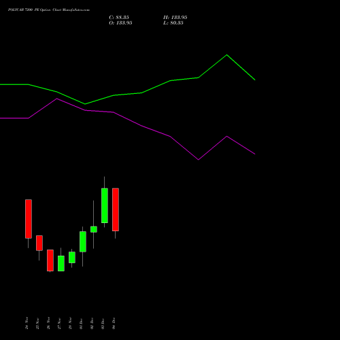Click the 25 Nov date label
This screenshot has height=340, width=340.
coord(37,323)
